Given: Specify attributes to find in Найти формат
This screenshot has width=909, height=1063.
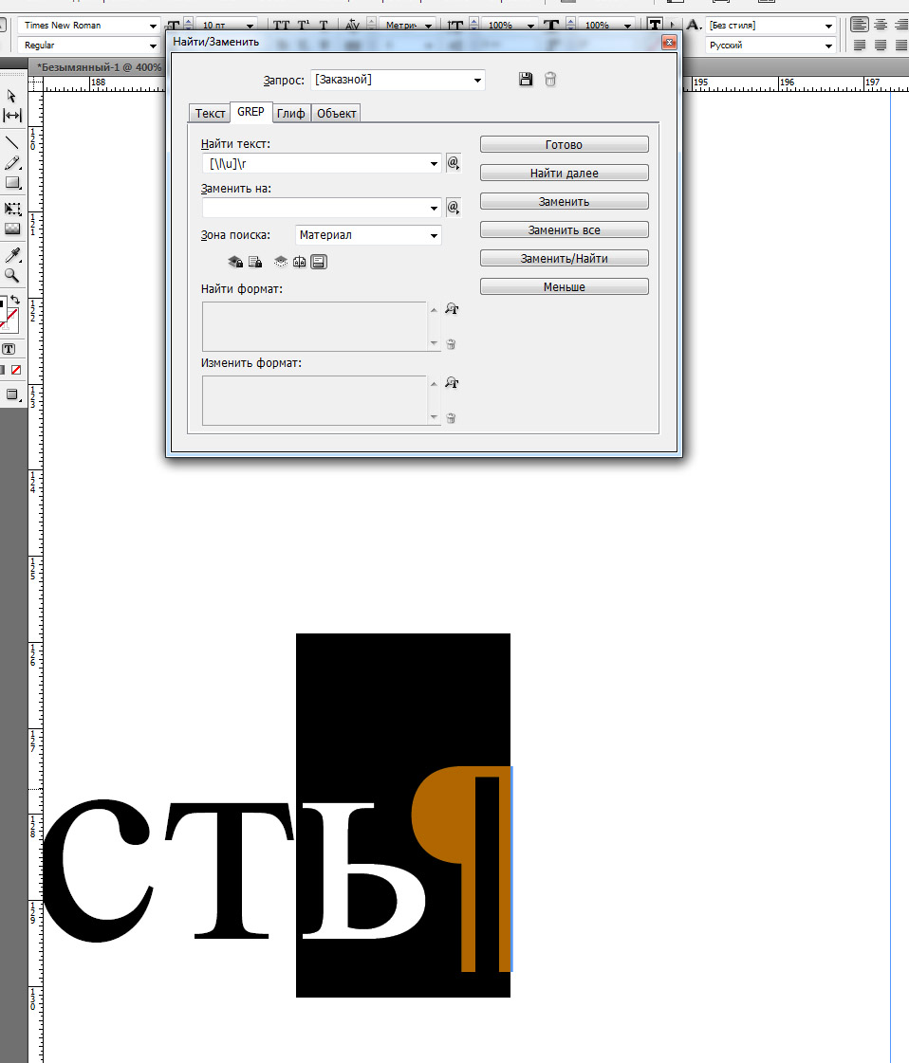Looking at the screenshot, I should (x=452, y=309).
